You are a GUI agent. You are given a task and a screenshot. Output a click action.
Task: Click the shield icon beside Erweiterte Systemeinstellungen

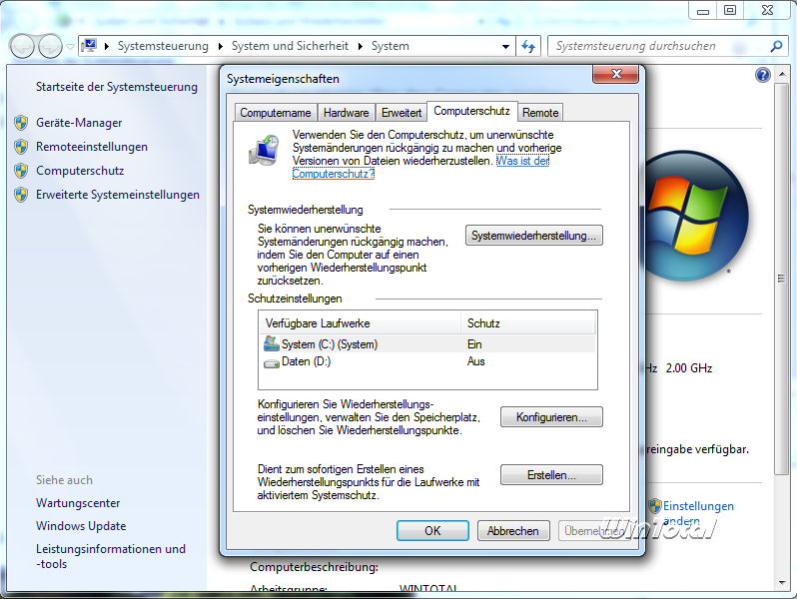[x=21, y=195]
